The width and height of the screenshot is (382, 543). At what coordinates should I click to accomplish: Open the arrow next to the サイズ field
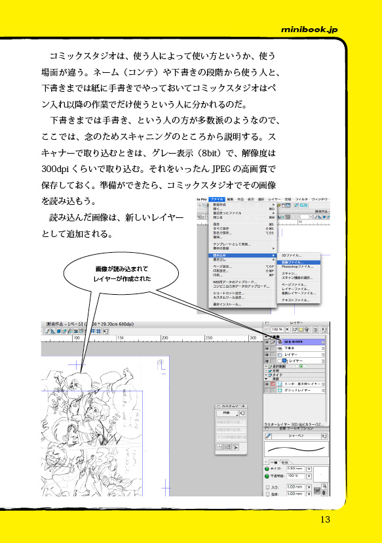[309, 469]
